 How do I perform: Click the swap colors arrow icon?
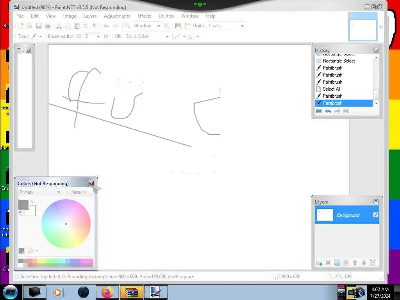pyautogui.click(x=32, y=202)
